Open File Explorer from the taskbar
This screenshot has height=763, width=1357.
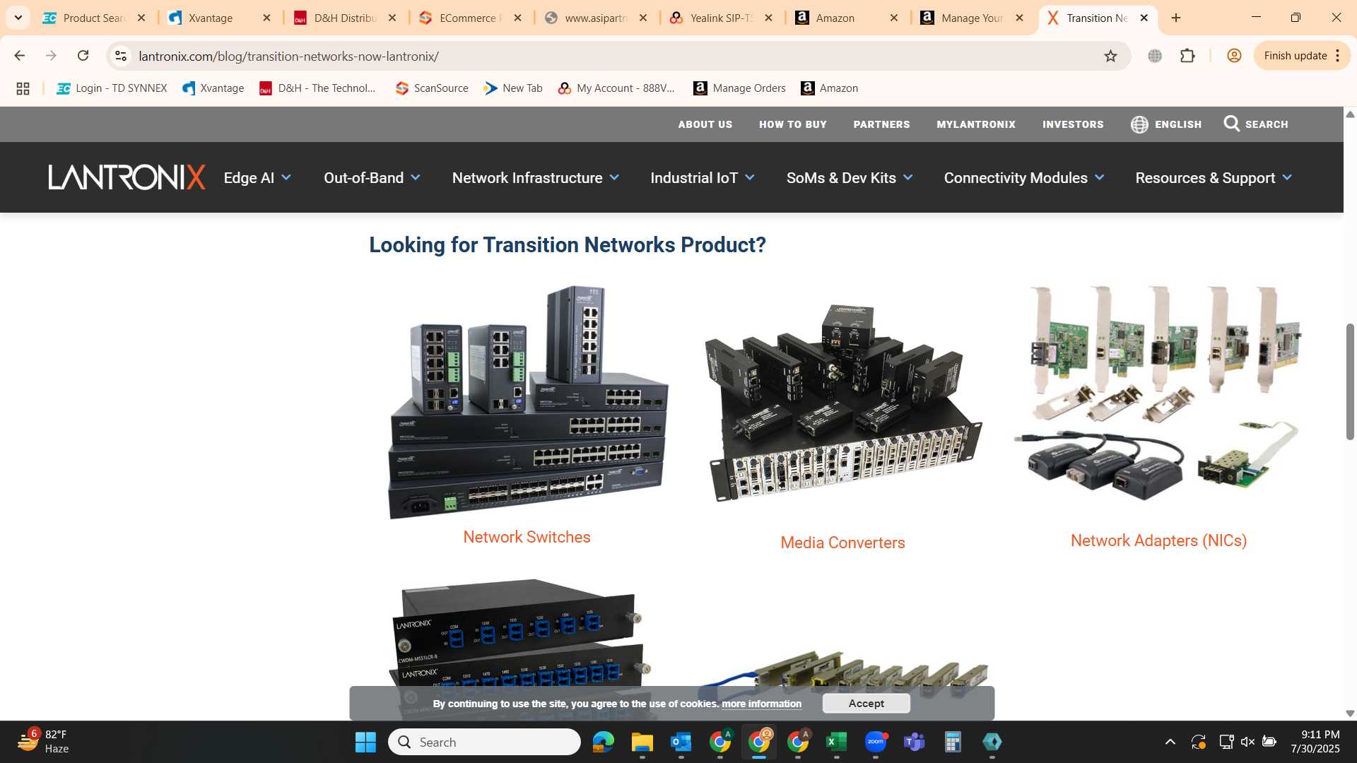[x=642, y=742]
